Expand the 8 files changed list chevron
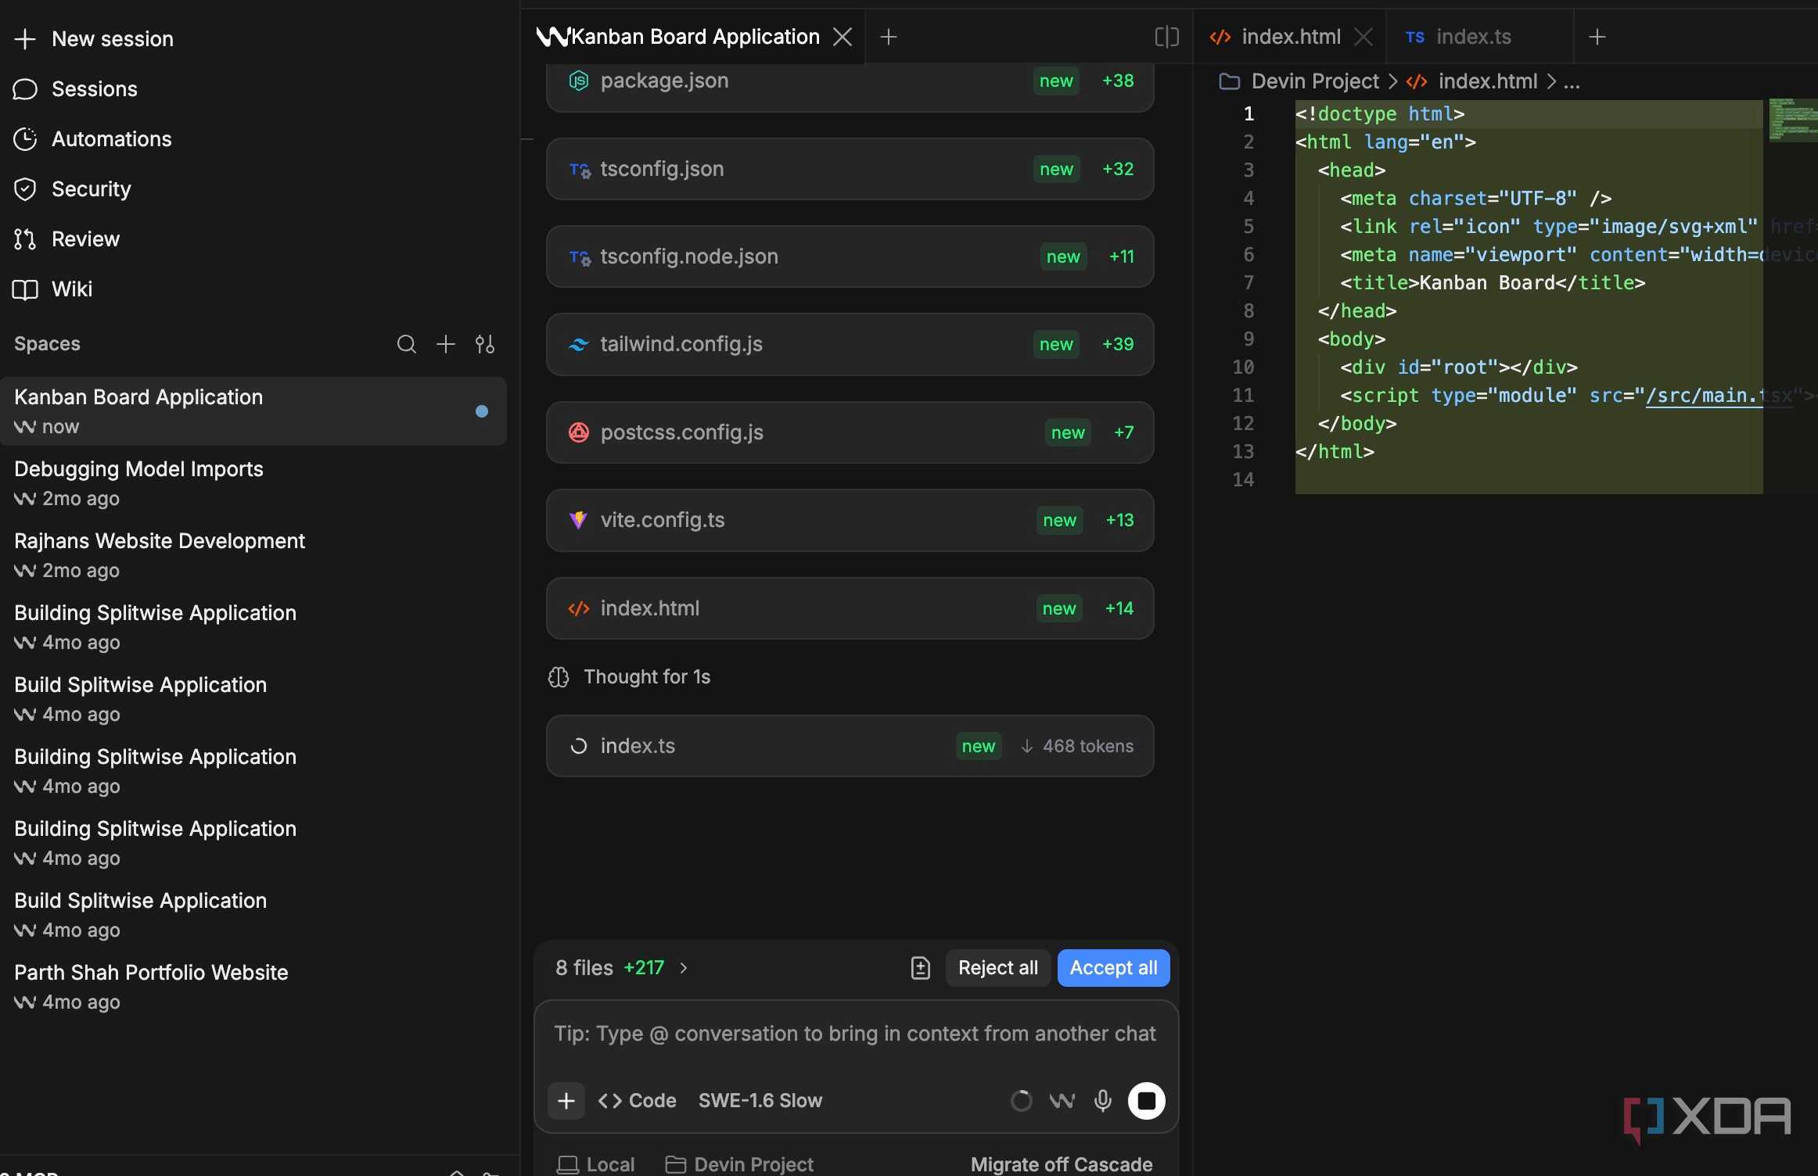Image resolution: width=1818 pixels, height=1176 pixels. tap(684, 968)
